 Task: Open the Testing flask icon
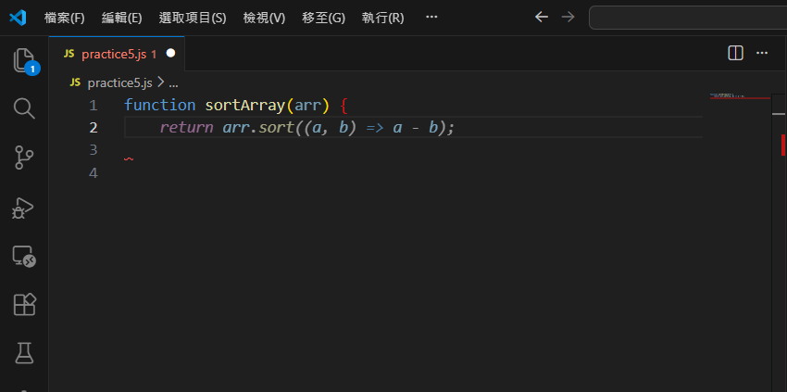pyautogui.click(x=24, y=352)
